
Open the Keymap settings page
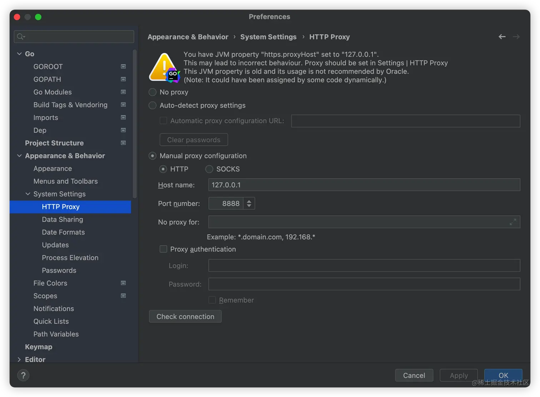click(x=39, y=347)
